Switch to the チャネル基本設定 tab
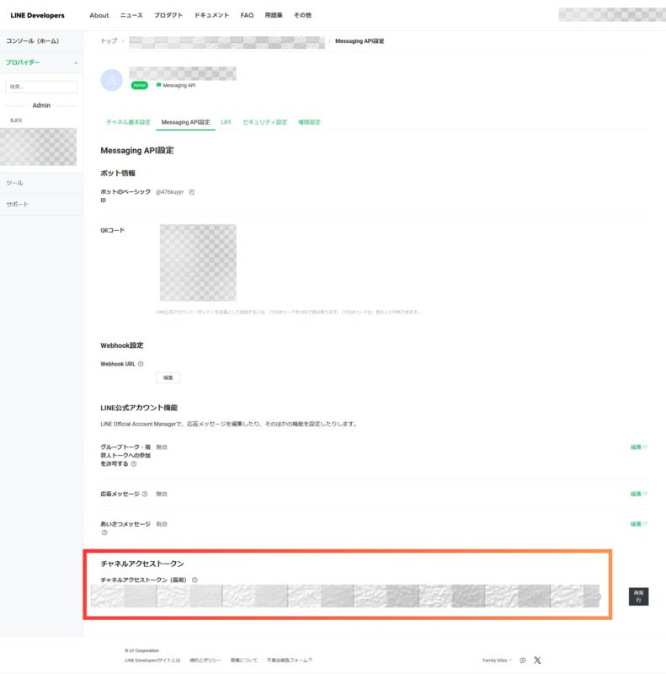The height and width of the screenshot is (674, 666). pyautogui.click(x=128, y=122)
